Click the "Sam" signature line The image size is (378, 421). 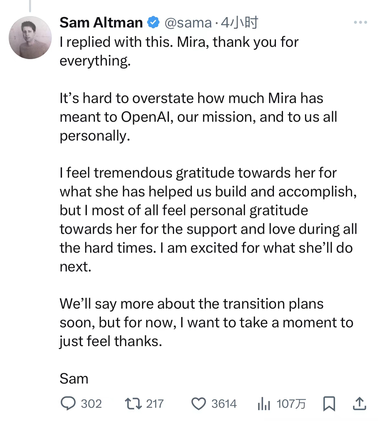[x=74, y=378]
